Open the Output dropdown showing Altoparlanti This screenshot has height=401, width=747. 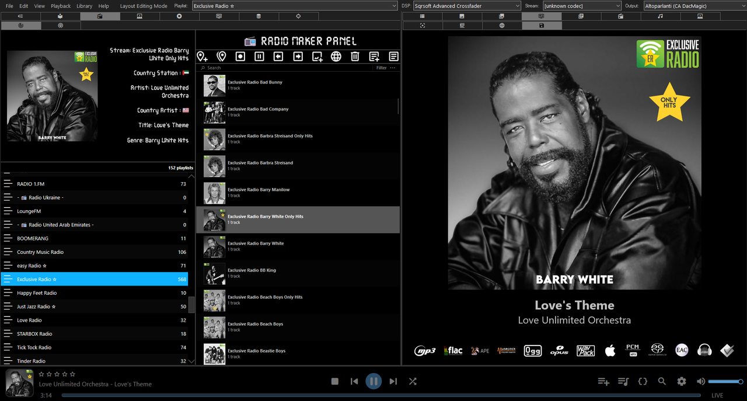coord(694,6)
